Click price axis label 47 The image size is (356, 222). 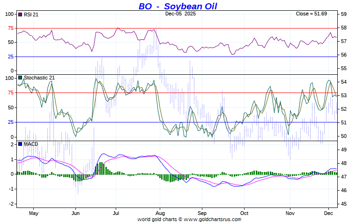343,177
